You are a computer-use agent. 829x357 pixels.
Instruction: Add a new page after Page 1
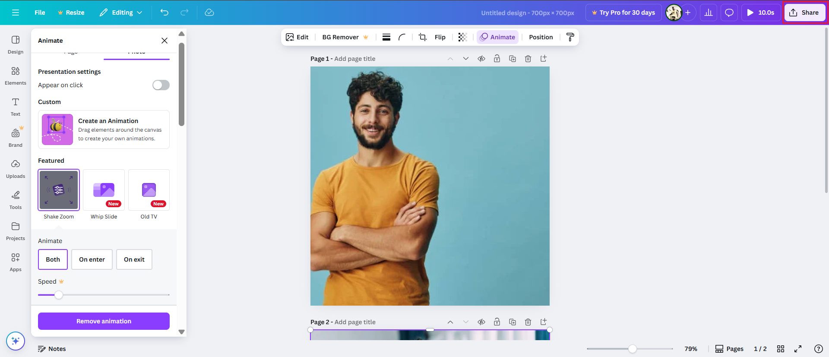(544, 59)
